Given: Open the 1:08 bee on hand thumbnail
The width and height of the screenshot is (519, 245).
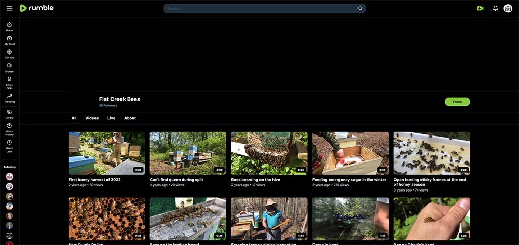Looking at the screenshot, I should (x=432, y=219).
